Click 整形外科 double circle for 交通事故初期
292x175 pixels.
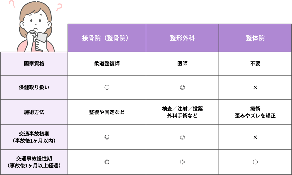click(x=182, y=137)
